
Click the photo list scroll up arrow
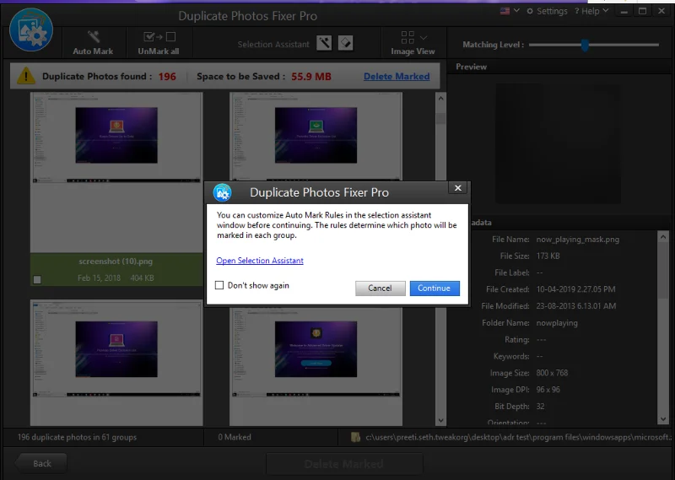(440, 98)
